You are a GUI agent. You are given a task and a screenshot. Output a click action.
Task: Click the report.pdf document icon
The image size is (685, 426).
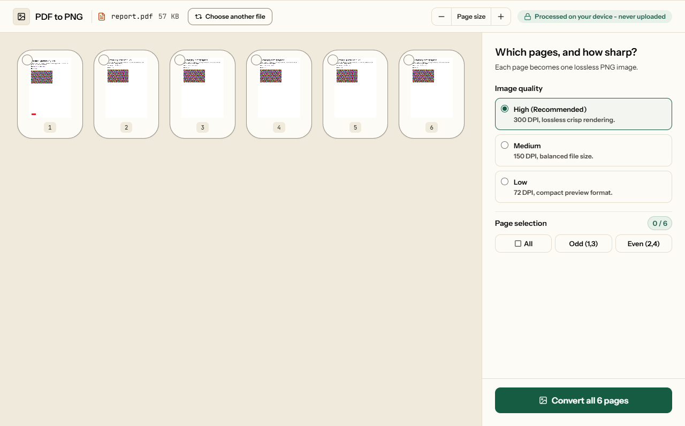click(x=102, y=17)
